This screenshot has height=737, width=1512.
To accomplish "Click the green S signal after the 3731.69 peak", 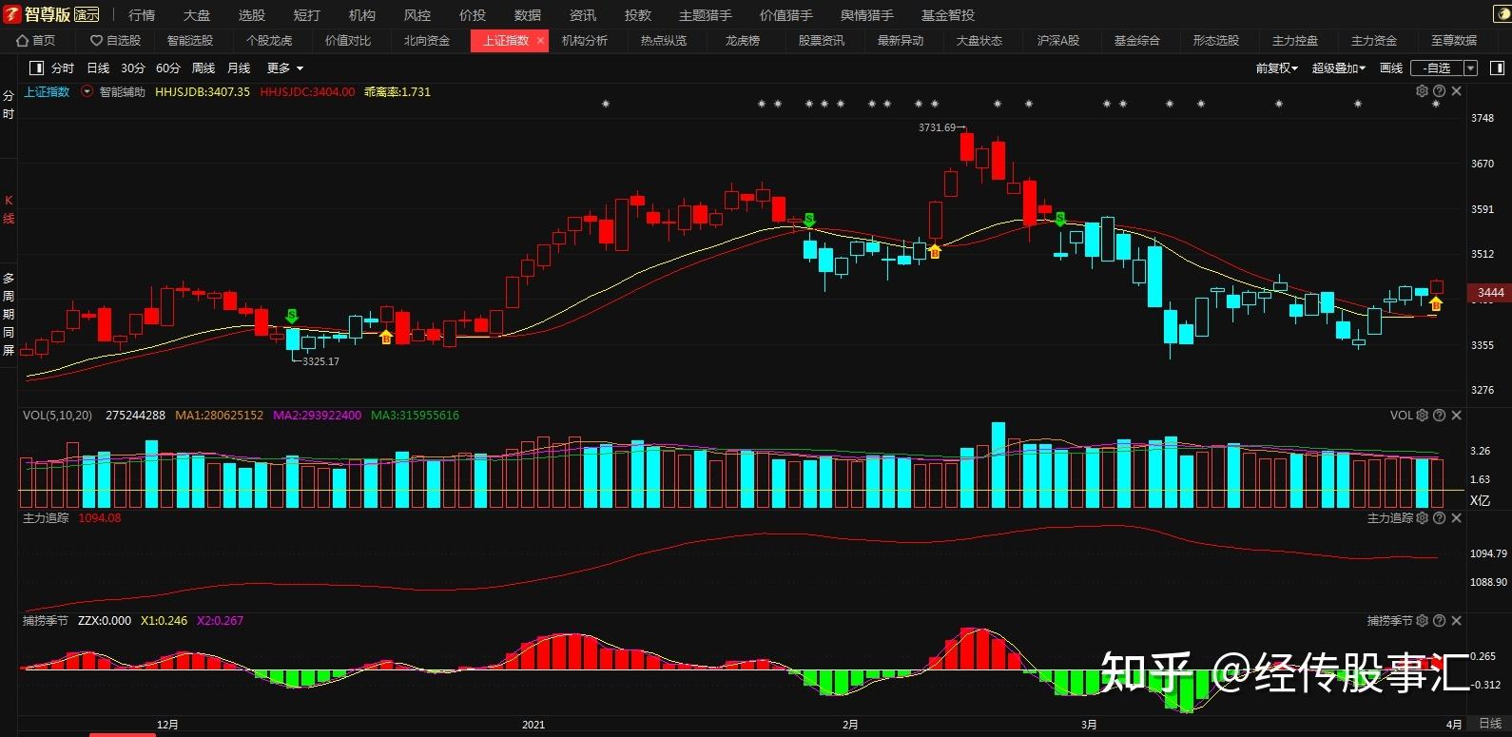I will tap(1060, 219).
